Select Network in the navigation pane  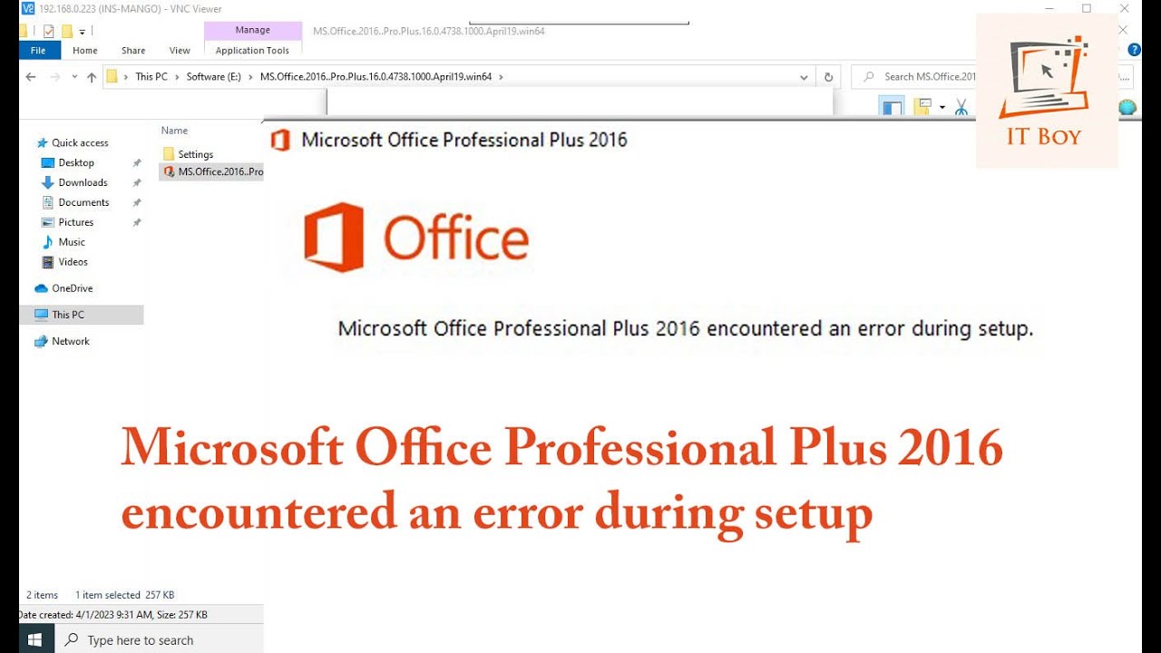point(71,341)
